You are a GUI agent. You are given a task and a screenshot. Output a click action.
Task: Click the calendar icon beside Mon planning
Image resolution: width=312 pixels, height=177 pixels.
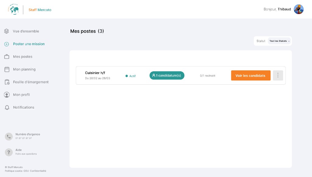point(7,69)
